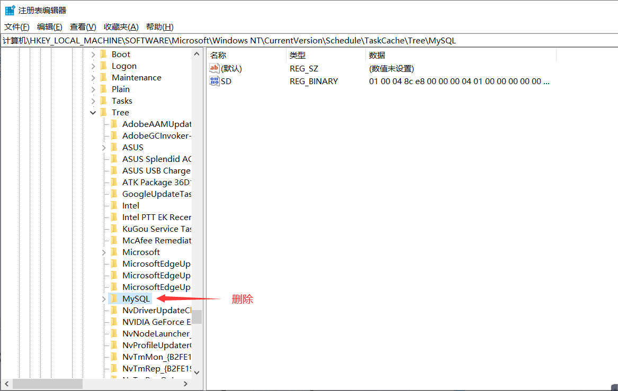Open the 帮助(H) menu

click(159, 27)
